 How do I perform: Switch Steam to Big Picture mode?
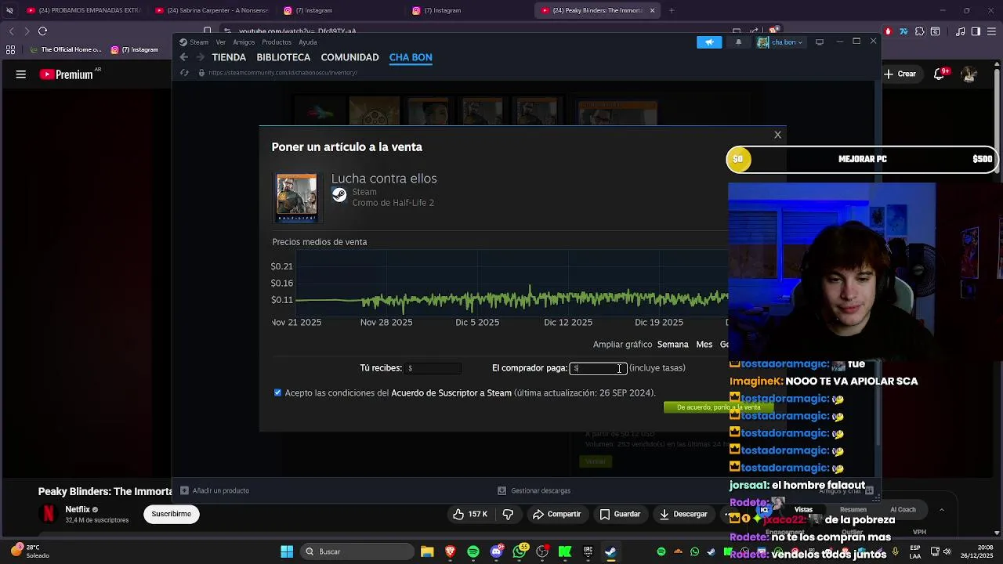[820, 42]
